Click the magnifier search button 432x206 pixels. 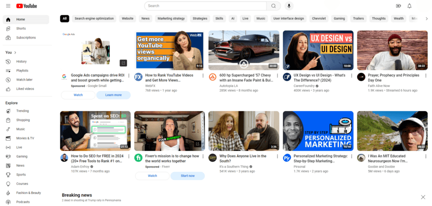tap(273, 6)
